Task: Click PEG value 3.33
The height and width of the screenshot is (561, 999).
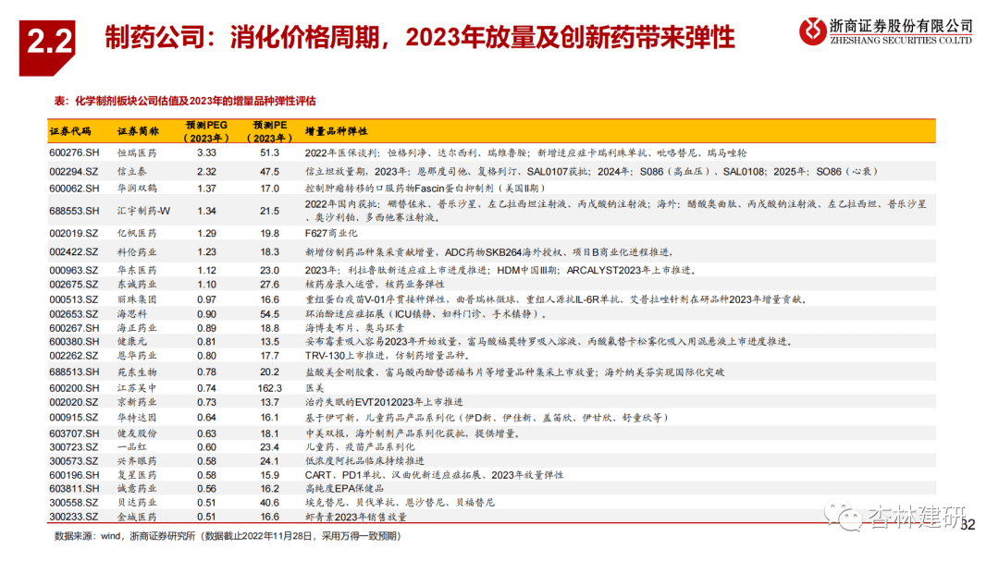Action: 206,152
